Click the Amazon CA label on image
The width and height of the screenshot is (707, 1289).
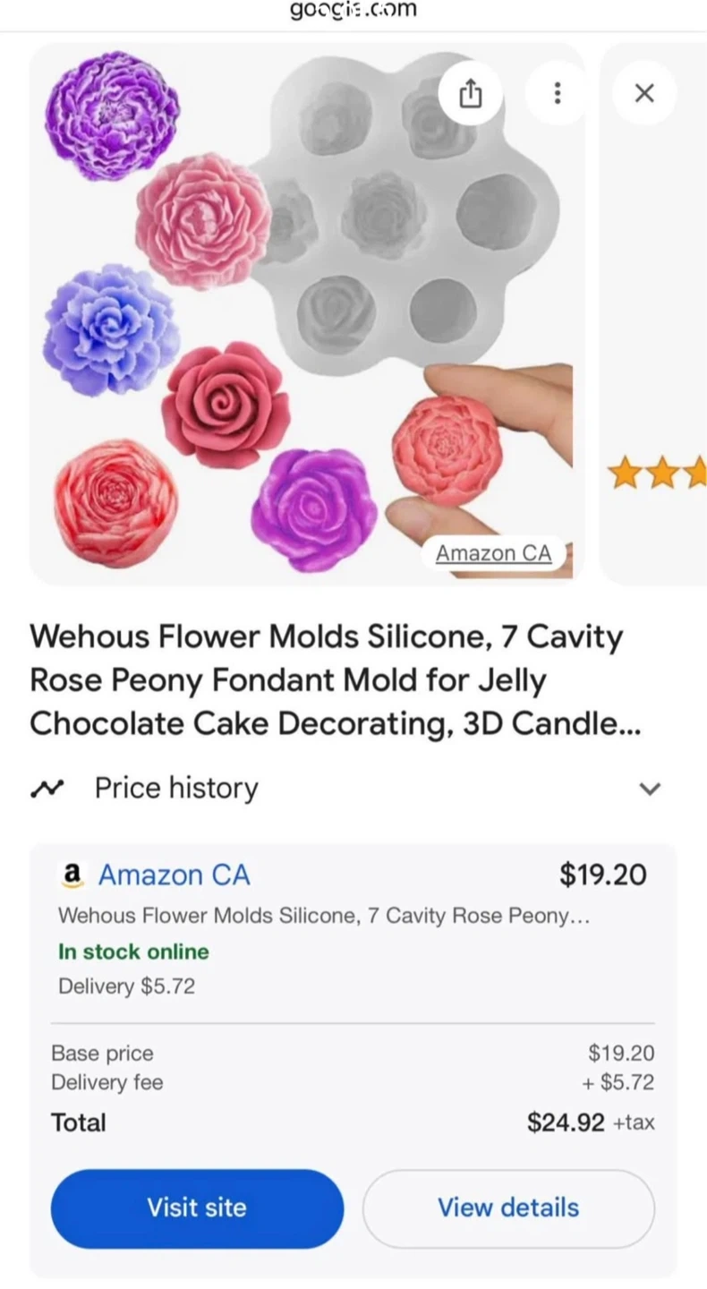click(x=493, y=553)
